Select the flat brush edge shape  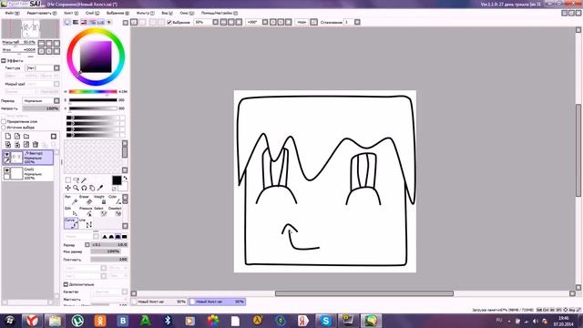coord(125,237)
